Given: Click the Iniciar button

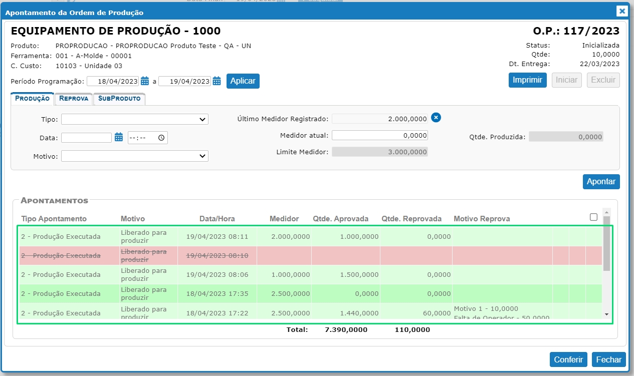Looking at the screenshot, I should coord(567,80).
